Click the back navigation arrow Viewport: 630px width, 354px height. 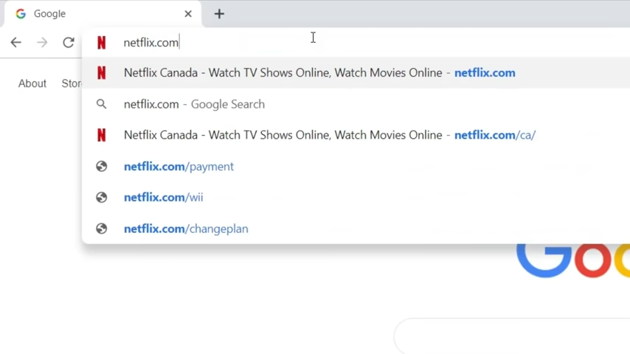click(x=15, y=43)
